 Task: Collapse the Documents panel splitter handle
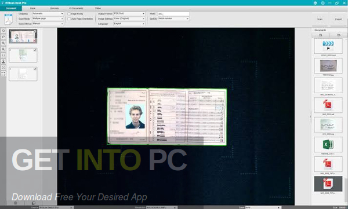pyautogui.click(x=310, y=116)
